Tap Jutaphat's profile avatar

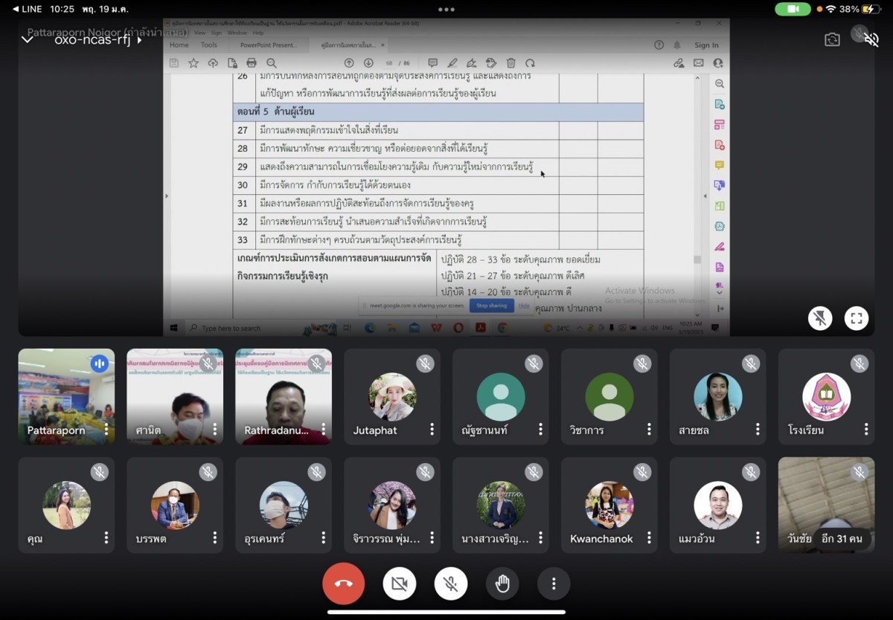point(392,397)
